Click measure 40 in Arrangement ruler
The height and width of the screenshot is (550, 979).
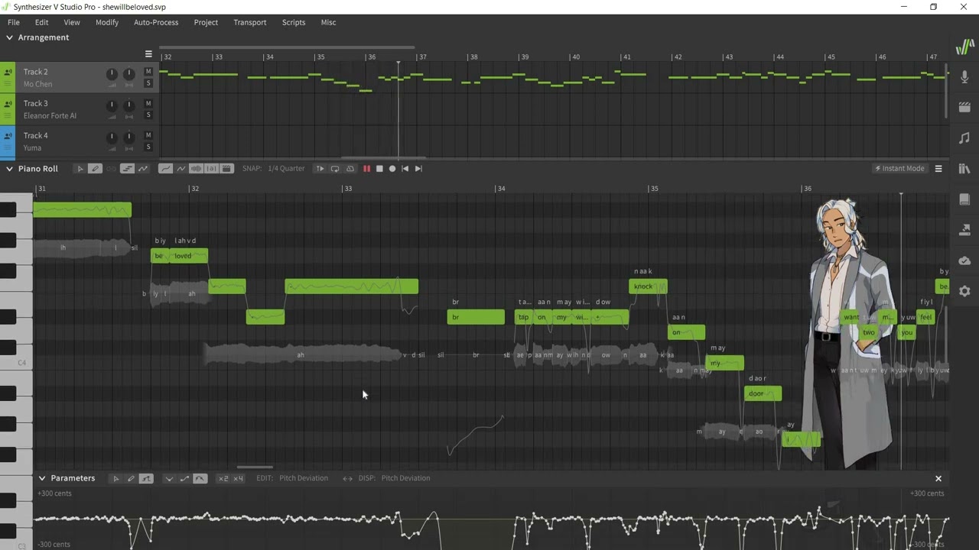click(x=575, y=57)
